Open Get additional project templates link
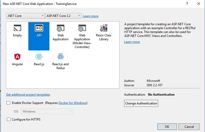 (x=28, y=94)
